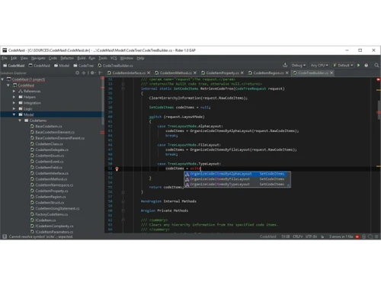381x286 pixels.
Task: Click scroll-from-source target icon in Solution Explorer
Action: tap(77, 72)
